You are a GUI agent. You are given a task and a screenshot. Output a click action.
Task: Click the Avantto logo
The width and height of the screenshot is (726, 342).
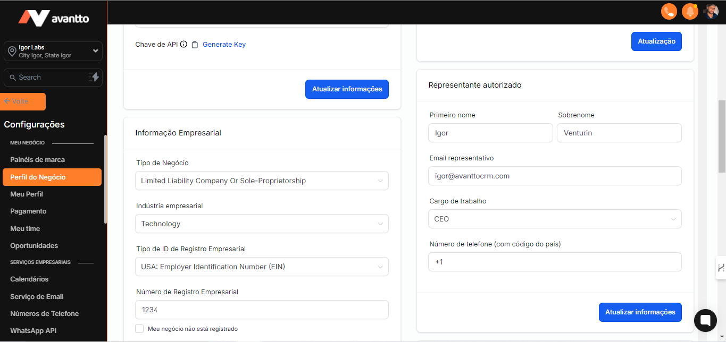pos(54,18)
